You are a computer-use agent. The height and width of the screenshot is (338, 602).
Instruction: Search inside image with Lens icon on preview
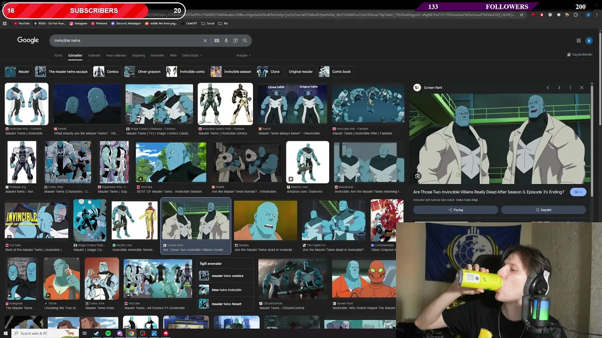pyautogui.click(x=417, y=177)
